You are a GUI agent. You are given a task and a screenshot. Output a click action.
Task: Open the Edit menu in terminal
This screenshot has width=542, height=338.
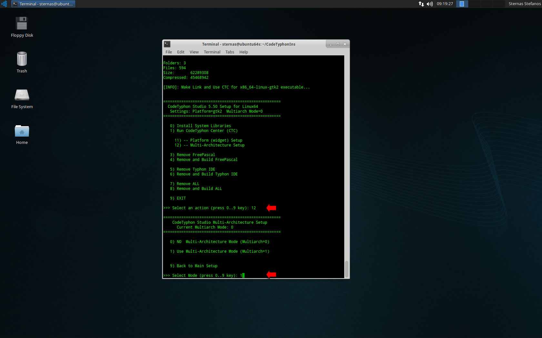point(181,52)
